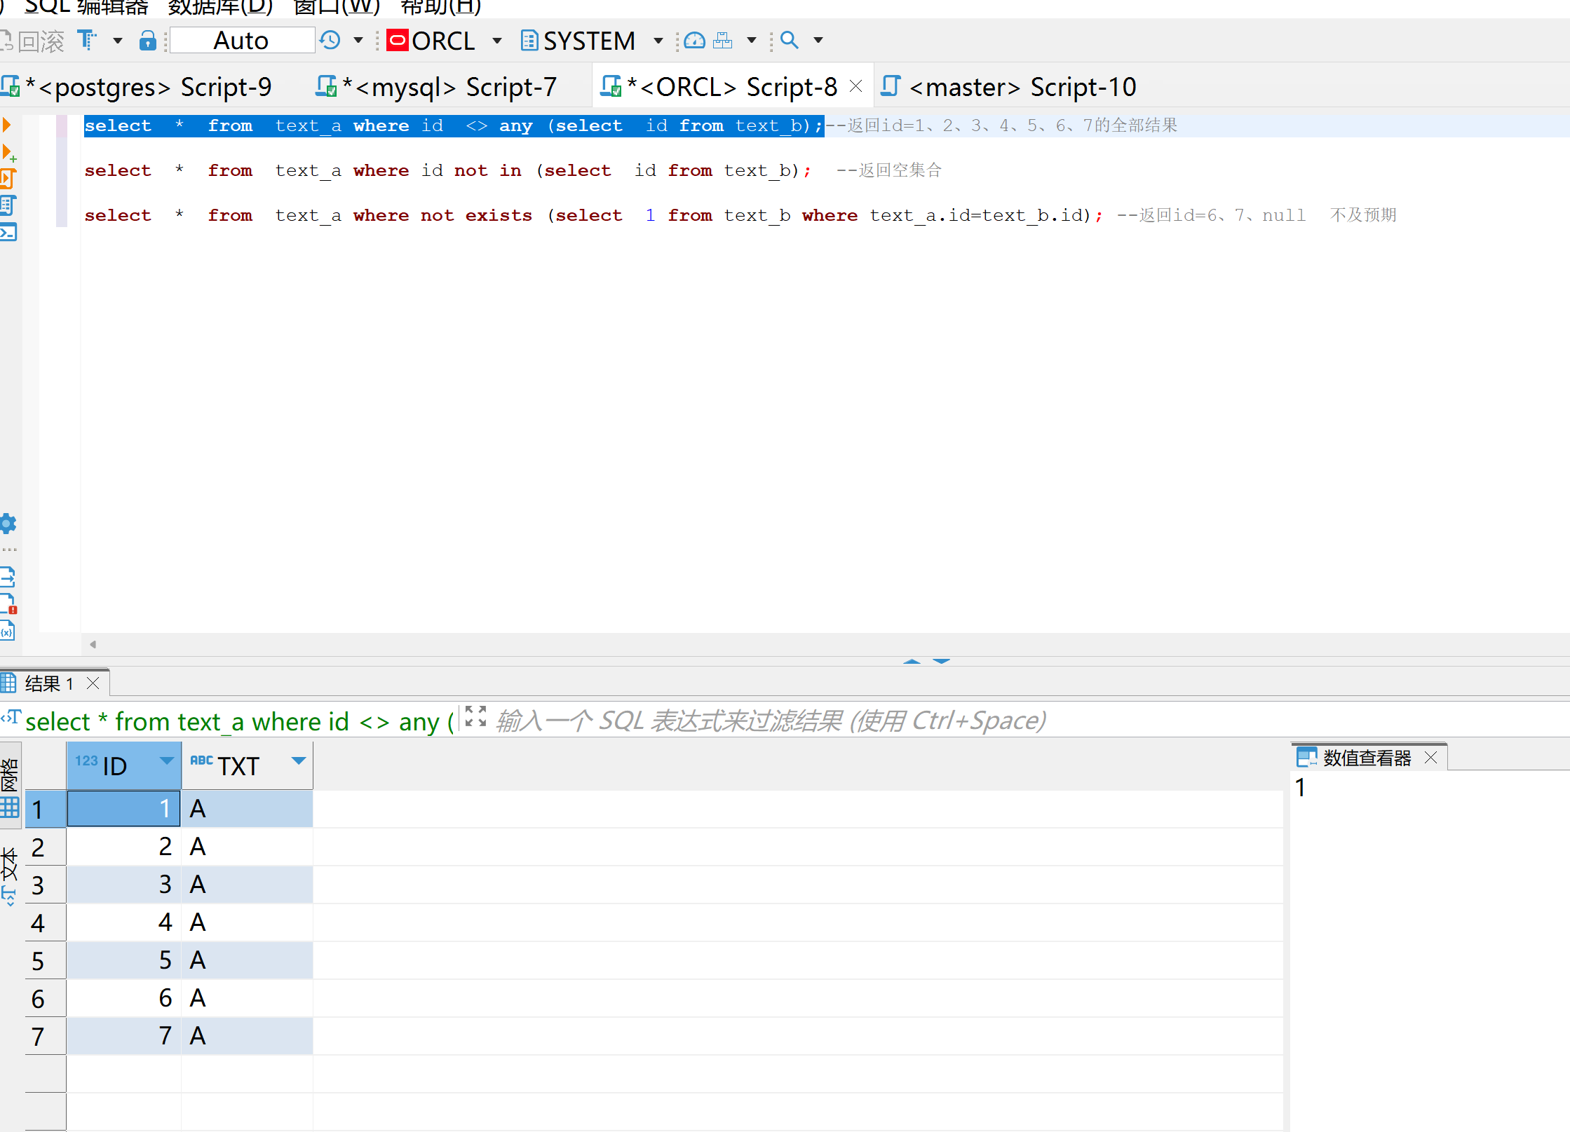Click the transaction mode T icon

[x=87, y=40]
